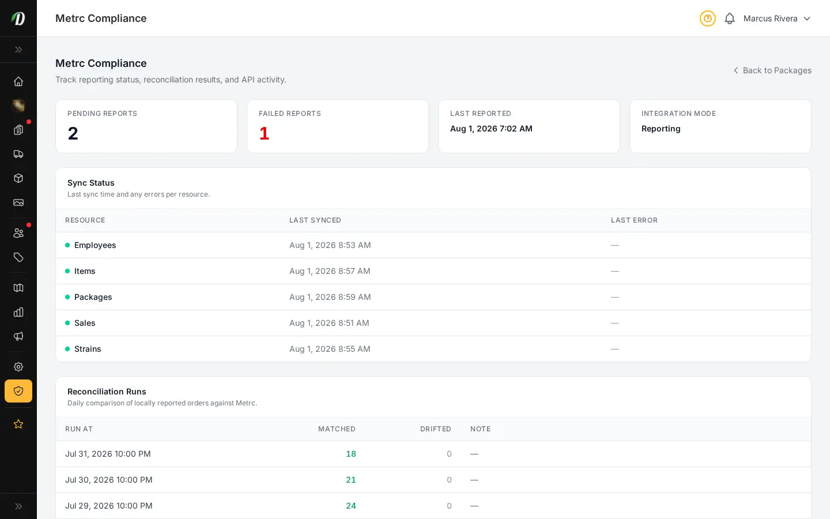Click the Aug 1, 2026 8:51 AM sync time
Viewport: 830px width, 519px height.
[329, 323]
